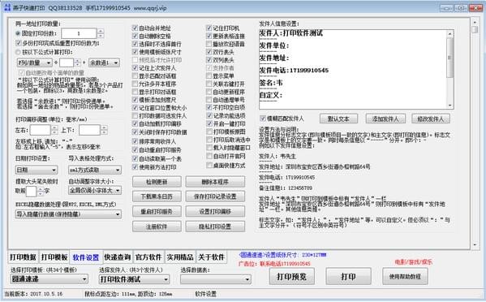Open the 使用帮助教程 button
The image size is (486, 302).
[x=405, y=276]
